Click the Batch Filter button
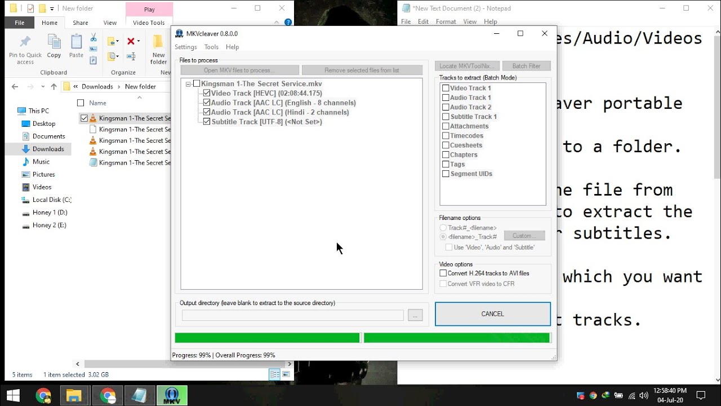721x406 pixels. [527, 66]
